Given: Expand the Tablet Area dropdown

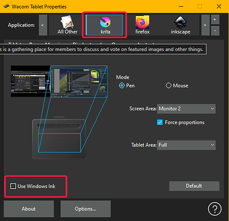Looking at the screenshot, I should (x=186, y=145).
